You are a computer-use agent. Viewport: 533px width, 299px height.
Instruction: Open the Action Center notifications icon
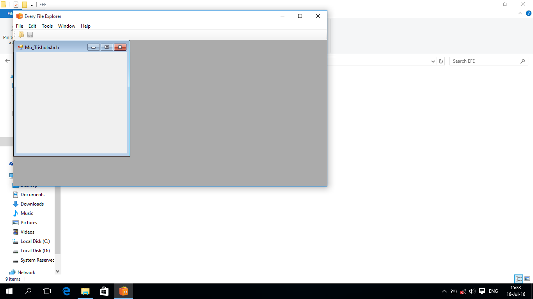[482, 291]
